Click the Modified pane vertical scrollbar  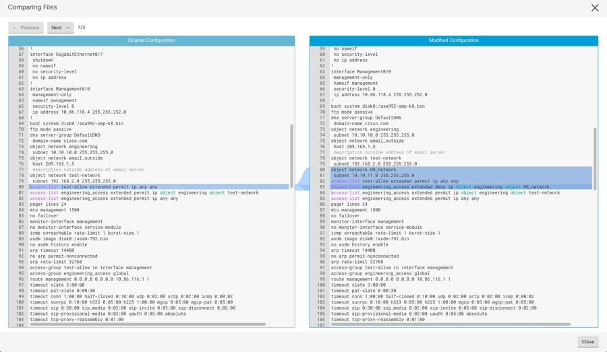(x=595, y=158)
